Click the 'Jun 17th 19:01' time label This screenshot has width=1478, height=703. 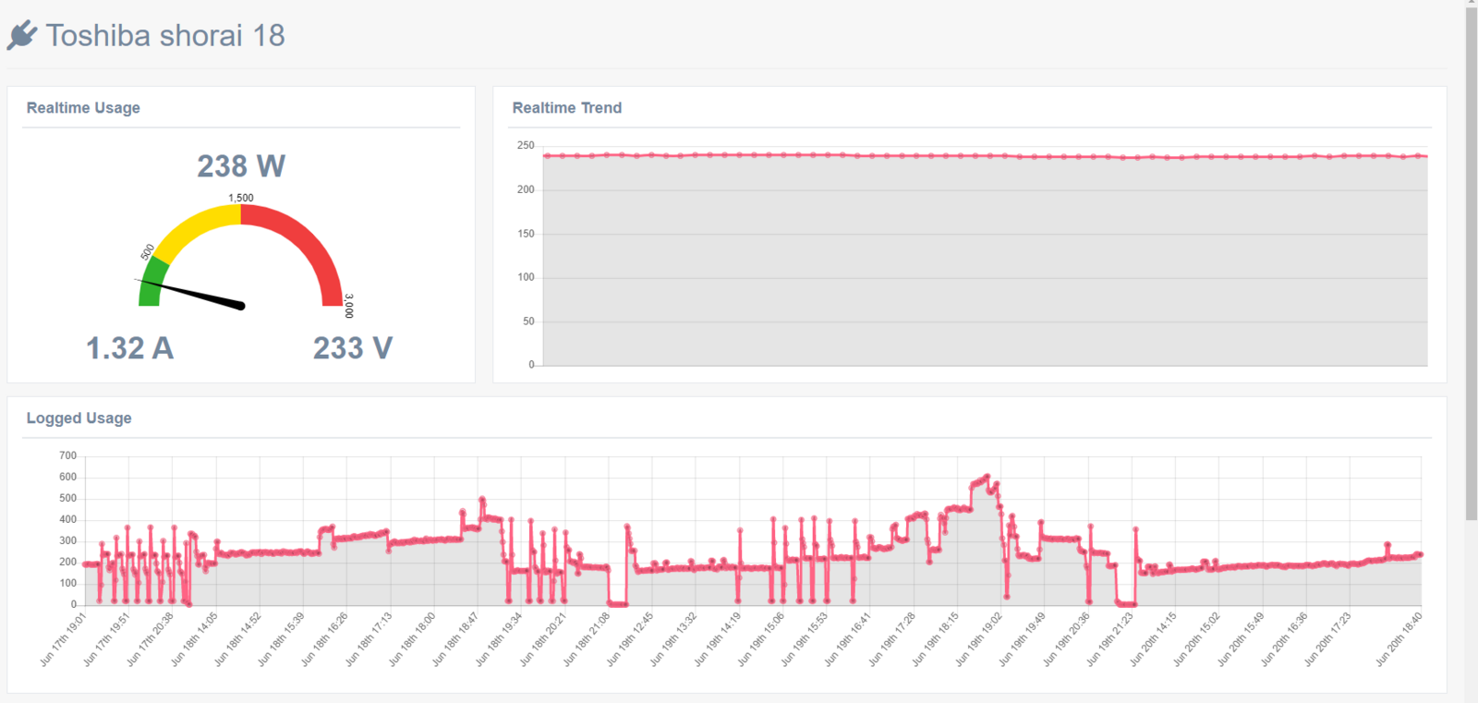[x=63, y=638]
